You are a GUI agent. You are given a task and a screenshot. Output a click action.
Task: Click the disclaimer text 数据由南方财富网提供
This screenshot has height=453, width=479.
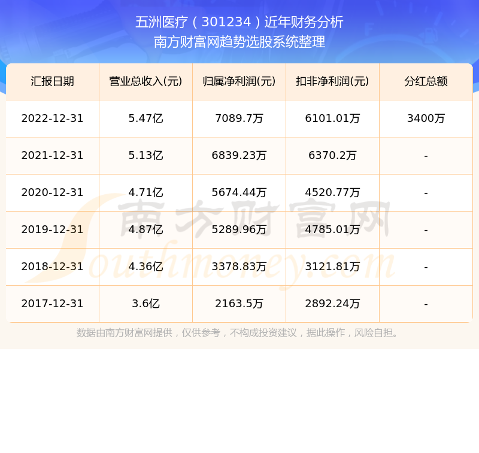125,333
